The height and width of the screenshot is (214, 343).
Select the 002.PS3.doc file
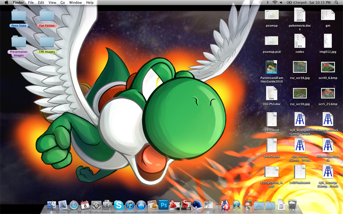(272, 96)
